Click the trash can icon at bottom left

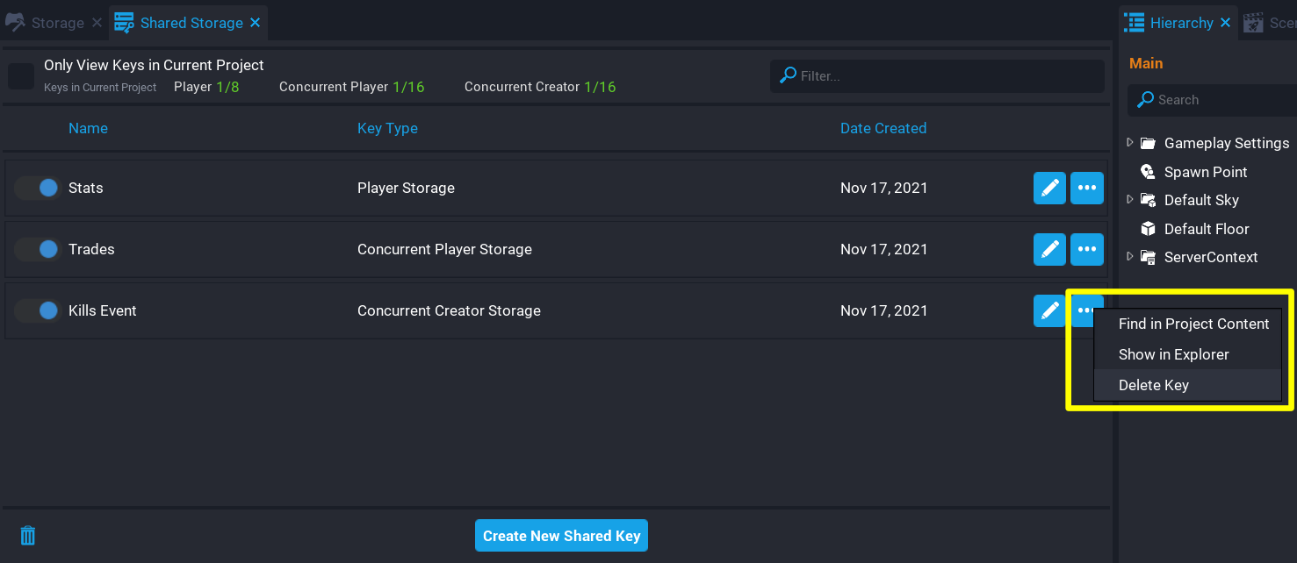pos(28,535)
